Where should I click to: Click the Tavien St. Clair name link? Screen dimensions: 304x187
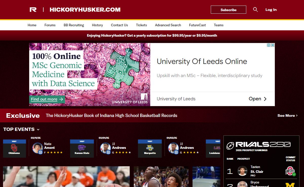pyautogui.click(x=257, y=169)
